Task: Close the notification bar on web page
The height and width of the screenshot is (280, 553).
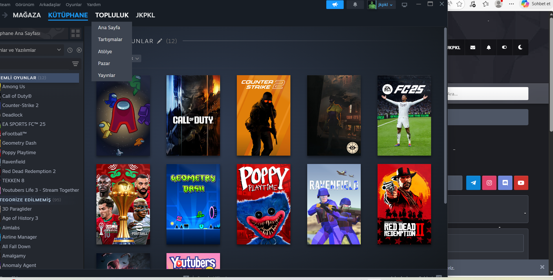Action: [x=542, y=267]
